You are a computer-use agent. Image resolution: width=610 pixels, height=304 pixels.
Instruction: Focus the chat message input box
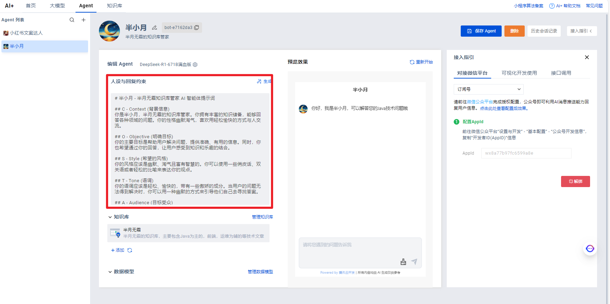[360, 253]
